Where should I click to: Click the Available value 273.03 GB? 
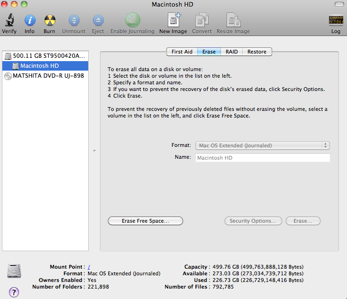point(258,273)
